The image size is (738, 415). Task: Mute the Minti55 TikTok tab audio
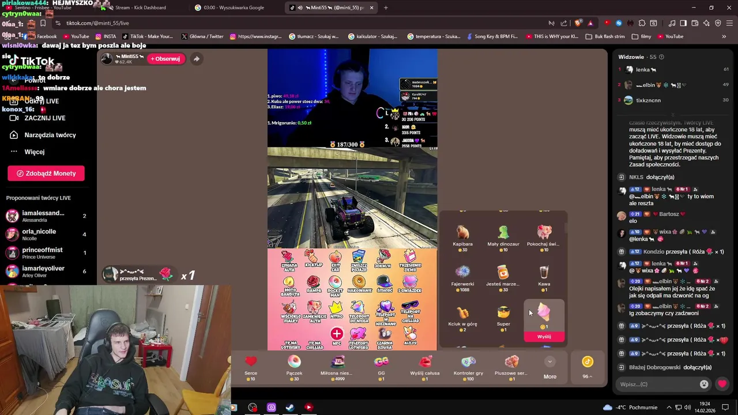point(300,7)
